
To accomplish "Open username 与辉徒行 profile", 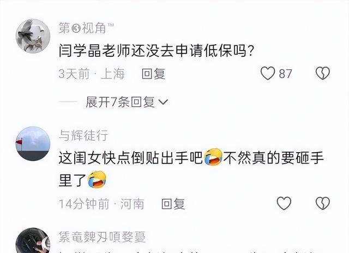I will [x=83, y=136].
